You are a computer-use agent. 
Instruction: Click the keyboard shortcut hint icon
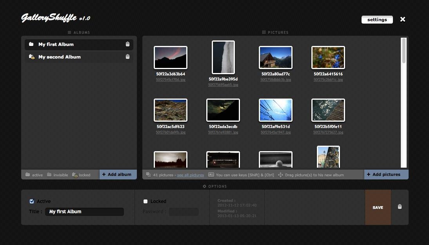point(210,175)
